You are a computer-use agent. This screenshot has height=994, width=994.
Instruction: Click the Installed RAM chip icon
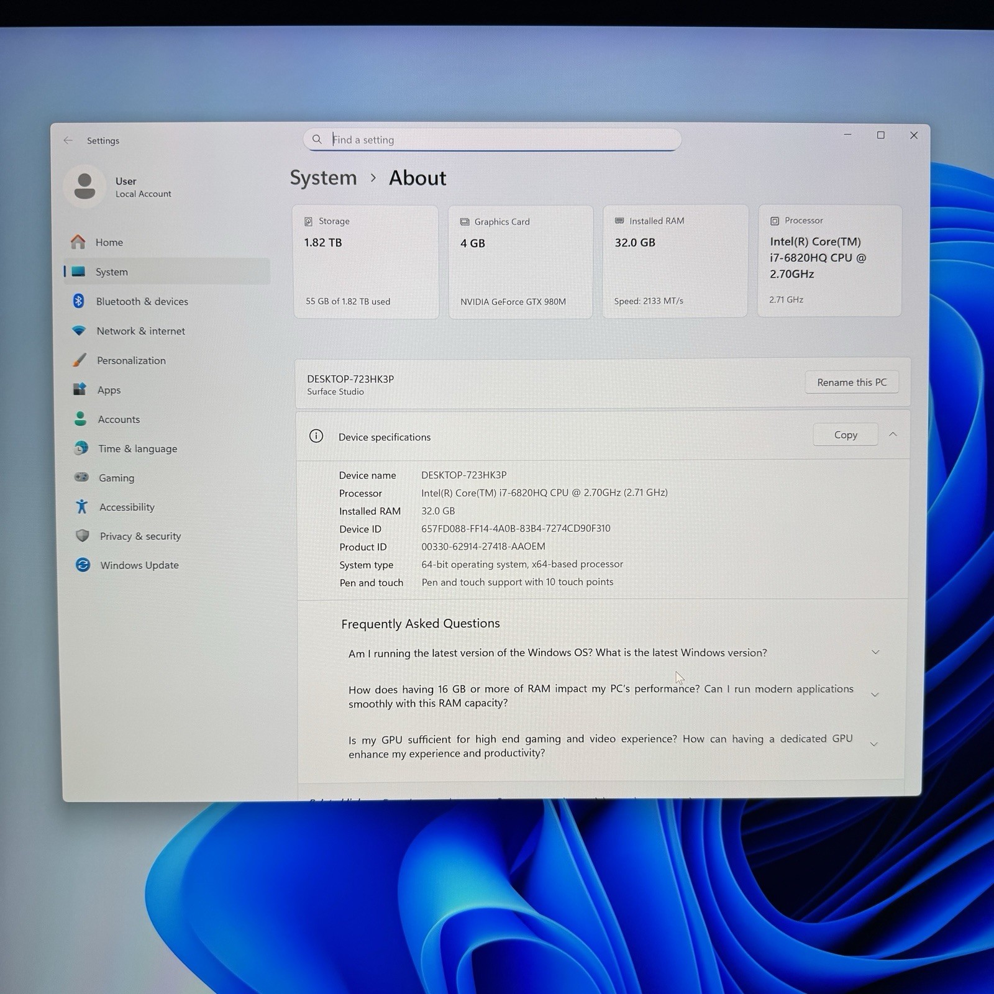click(x=619, y=221)
